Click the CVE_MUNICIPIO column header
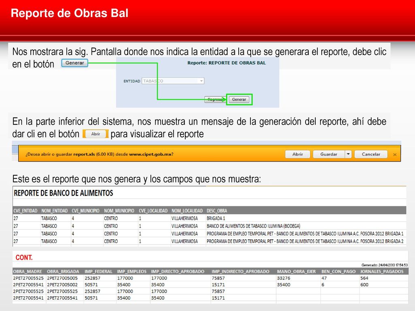 coord(86,211)
